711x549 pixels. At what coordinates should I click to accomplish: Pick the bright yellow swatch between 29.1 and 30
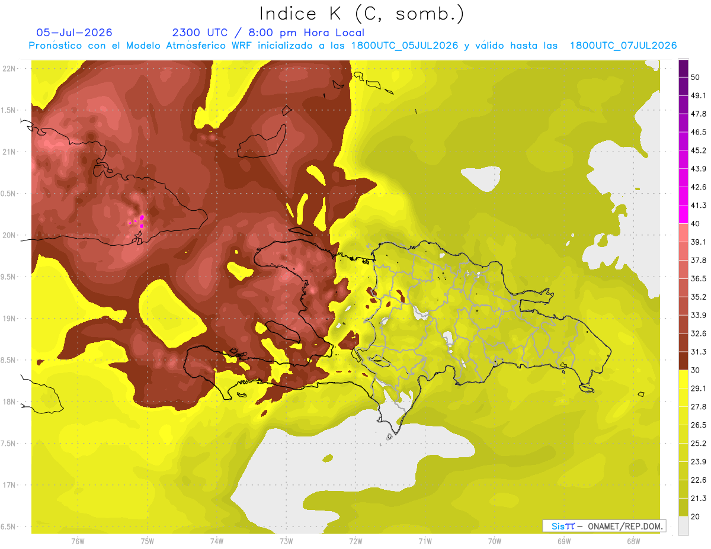coord(683,380)
